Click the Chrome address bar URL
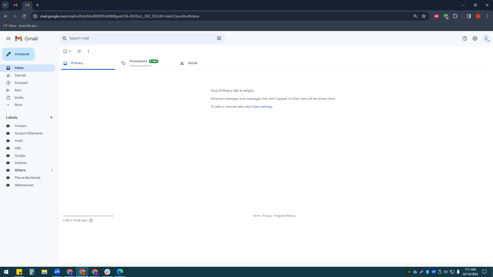 120,16
